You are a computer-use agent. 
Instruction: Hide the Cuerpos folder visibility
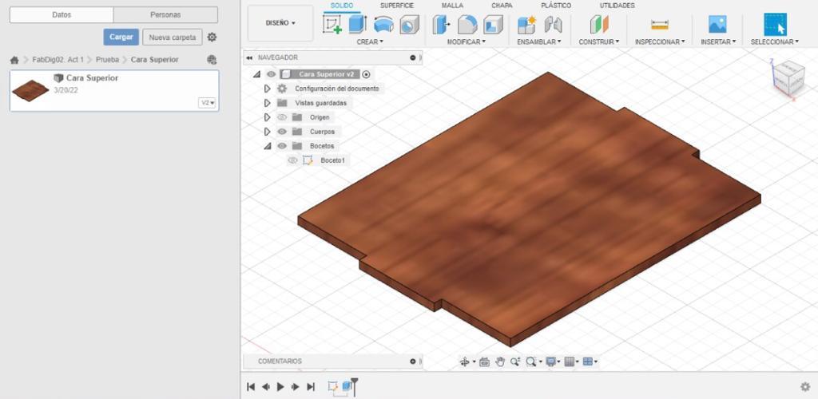click(x=281, y=132)
